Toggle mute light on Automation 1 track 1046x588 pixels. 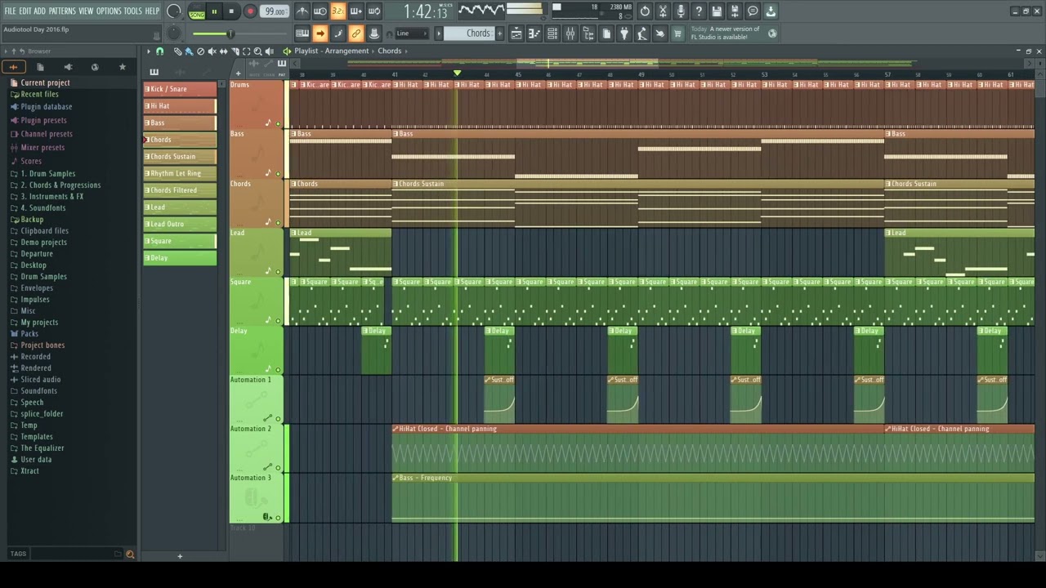pos(278,418)
